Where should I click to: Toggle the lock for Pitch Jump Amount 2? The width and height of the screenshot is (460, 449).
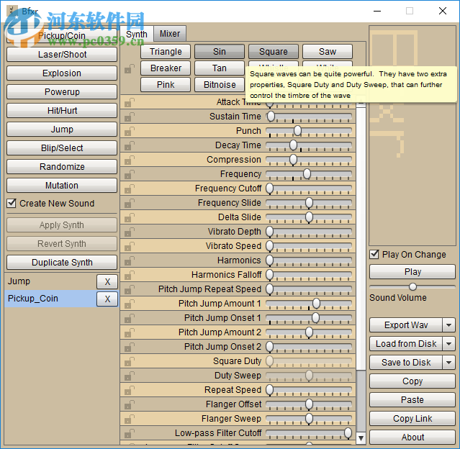[130, 332]
